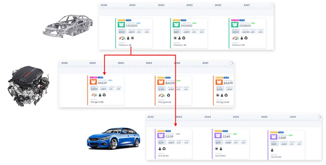Select the green ER2300 product icon
Screen dimensions: 326x165
(x=121, y=25)
